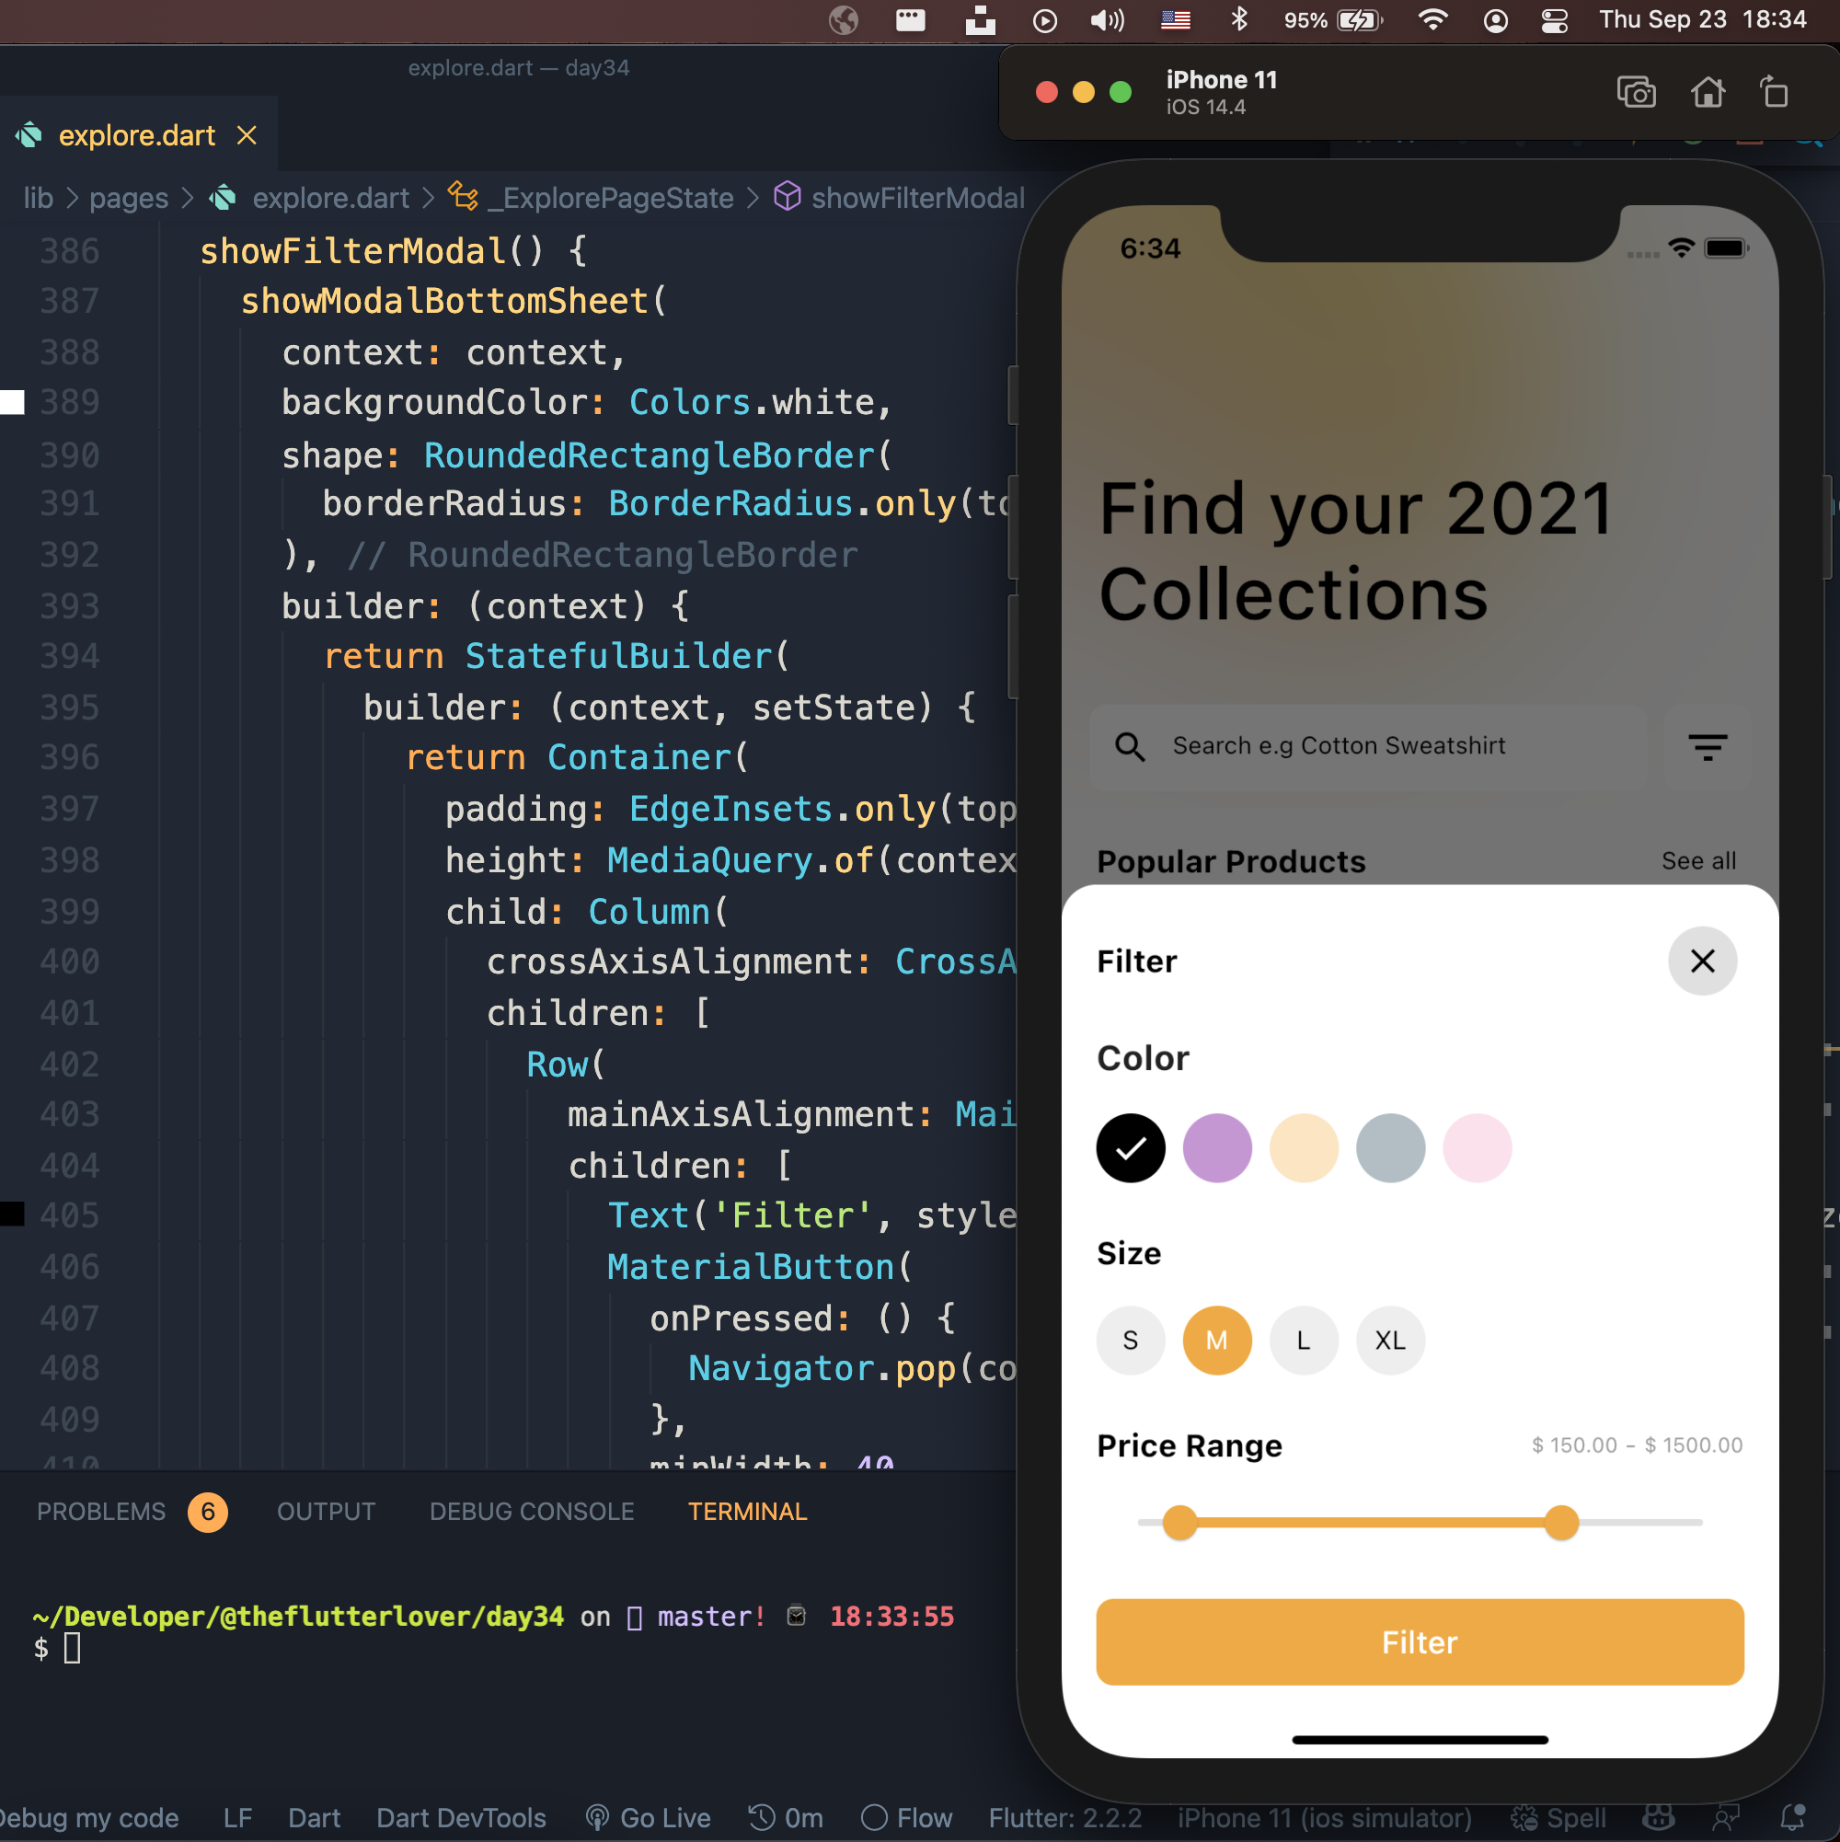
Task: Close the Filter bottom sheet
Action: pos(1702,960)
